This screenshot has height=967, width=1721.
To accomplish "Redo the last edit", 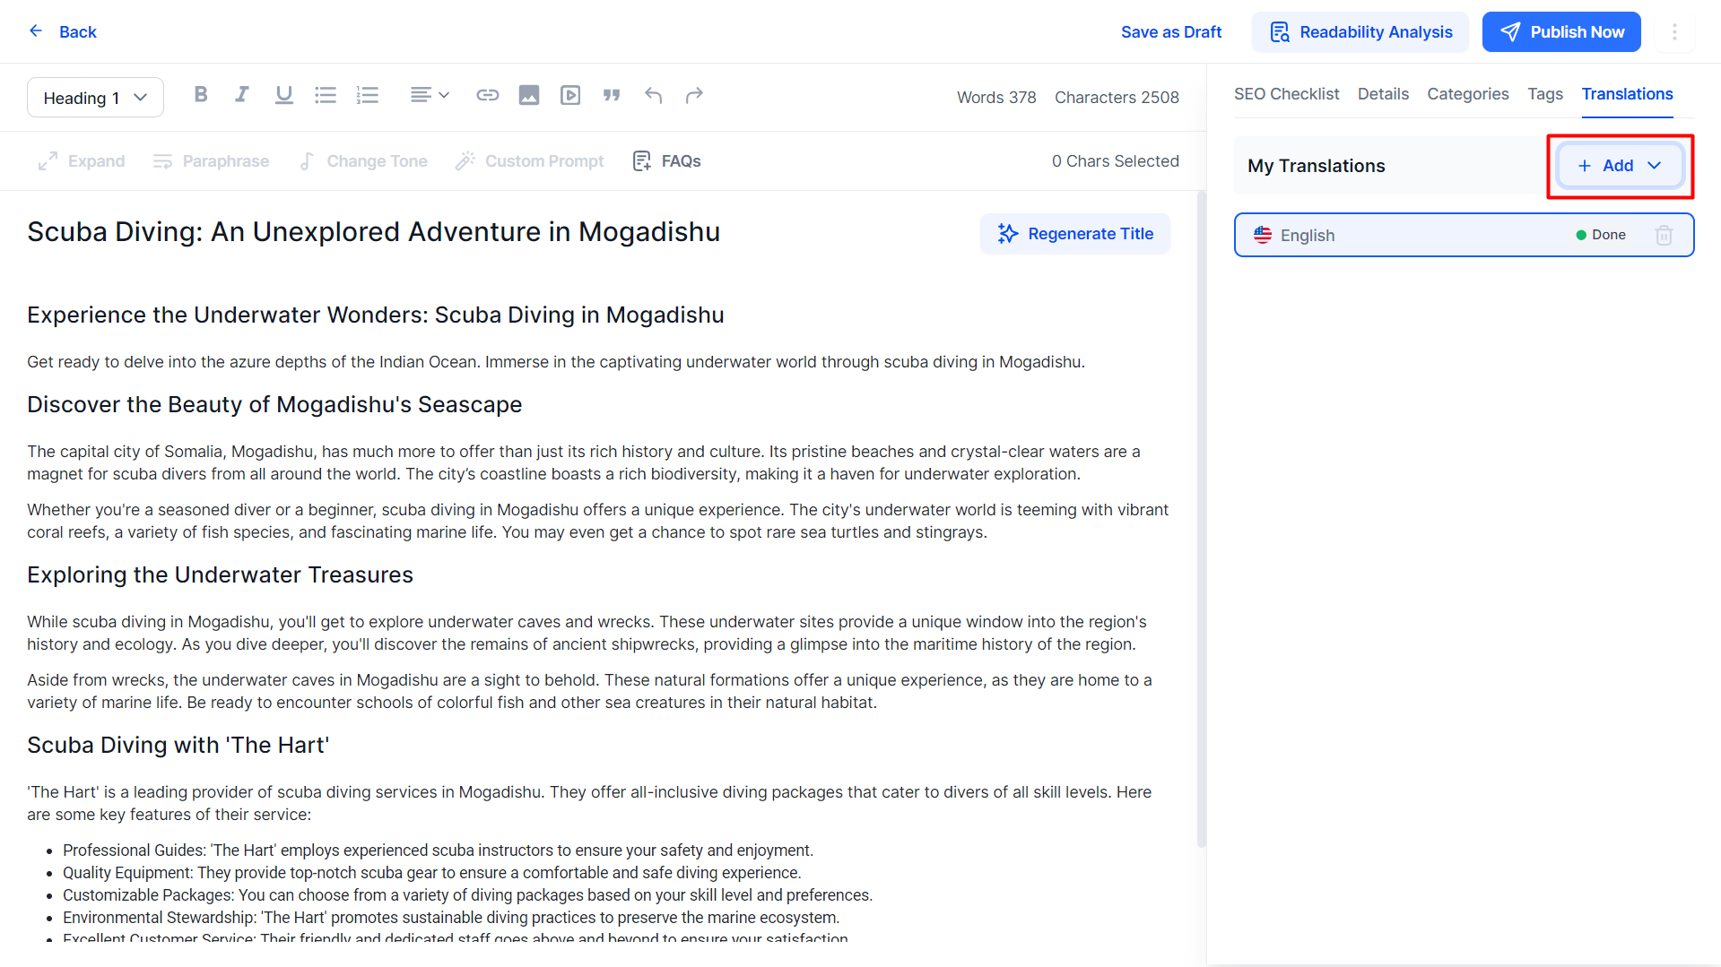I will coord(694,95).
